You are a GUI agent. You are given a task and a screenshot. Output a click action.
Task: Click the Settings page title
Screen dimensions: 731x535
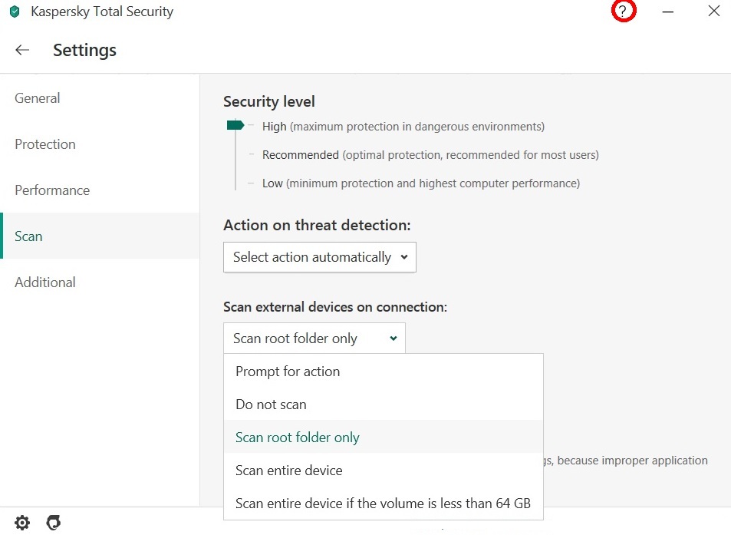pos(84,50)
